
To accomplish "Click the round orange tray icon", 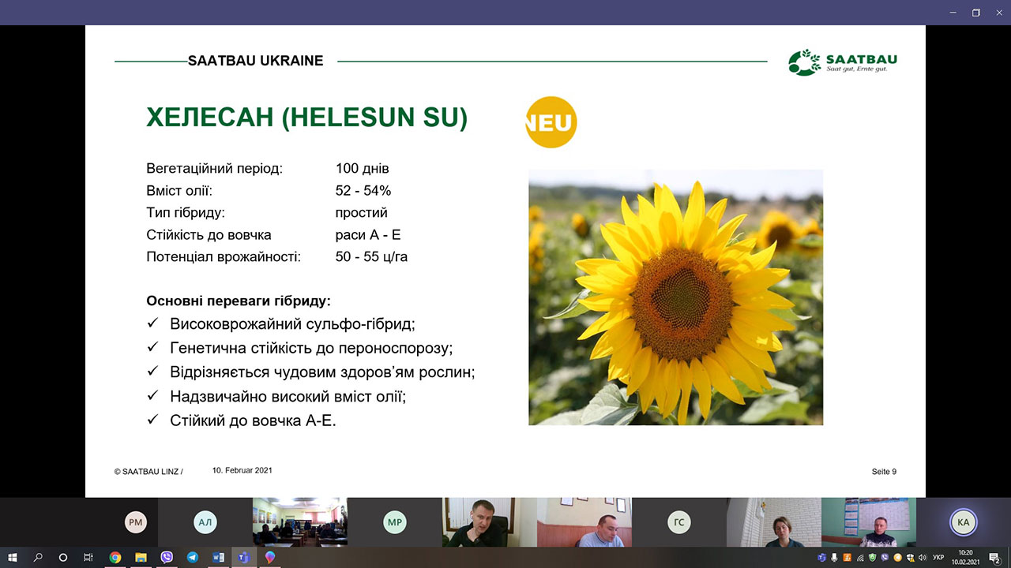I will pyautogui.click(x=897, y=558).
